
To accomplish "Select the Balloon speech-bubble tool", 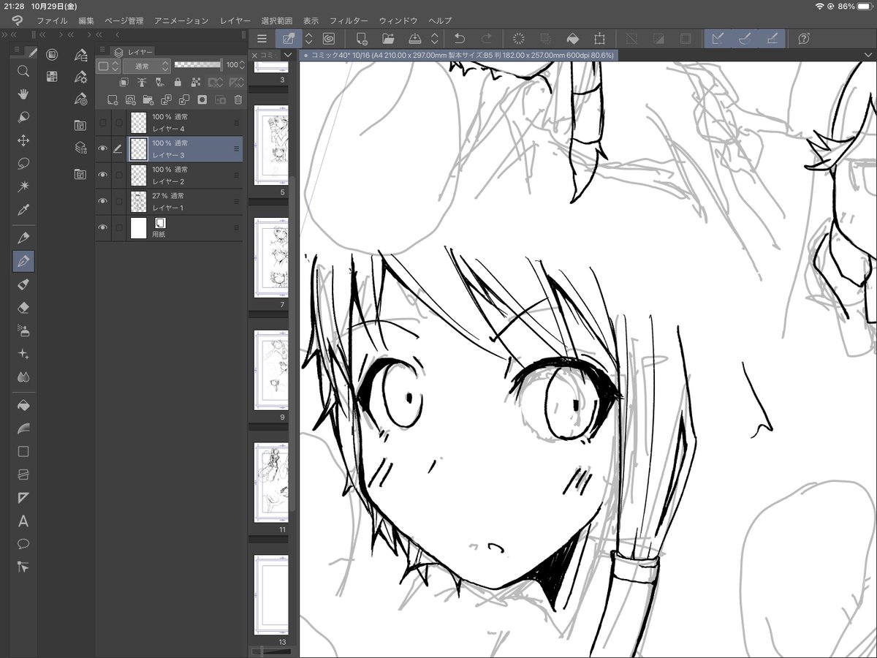I will (23, 544).
